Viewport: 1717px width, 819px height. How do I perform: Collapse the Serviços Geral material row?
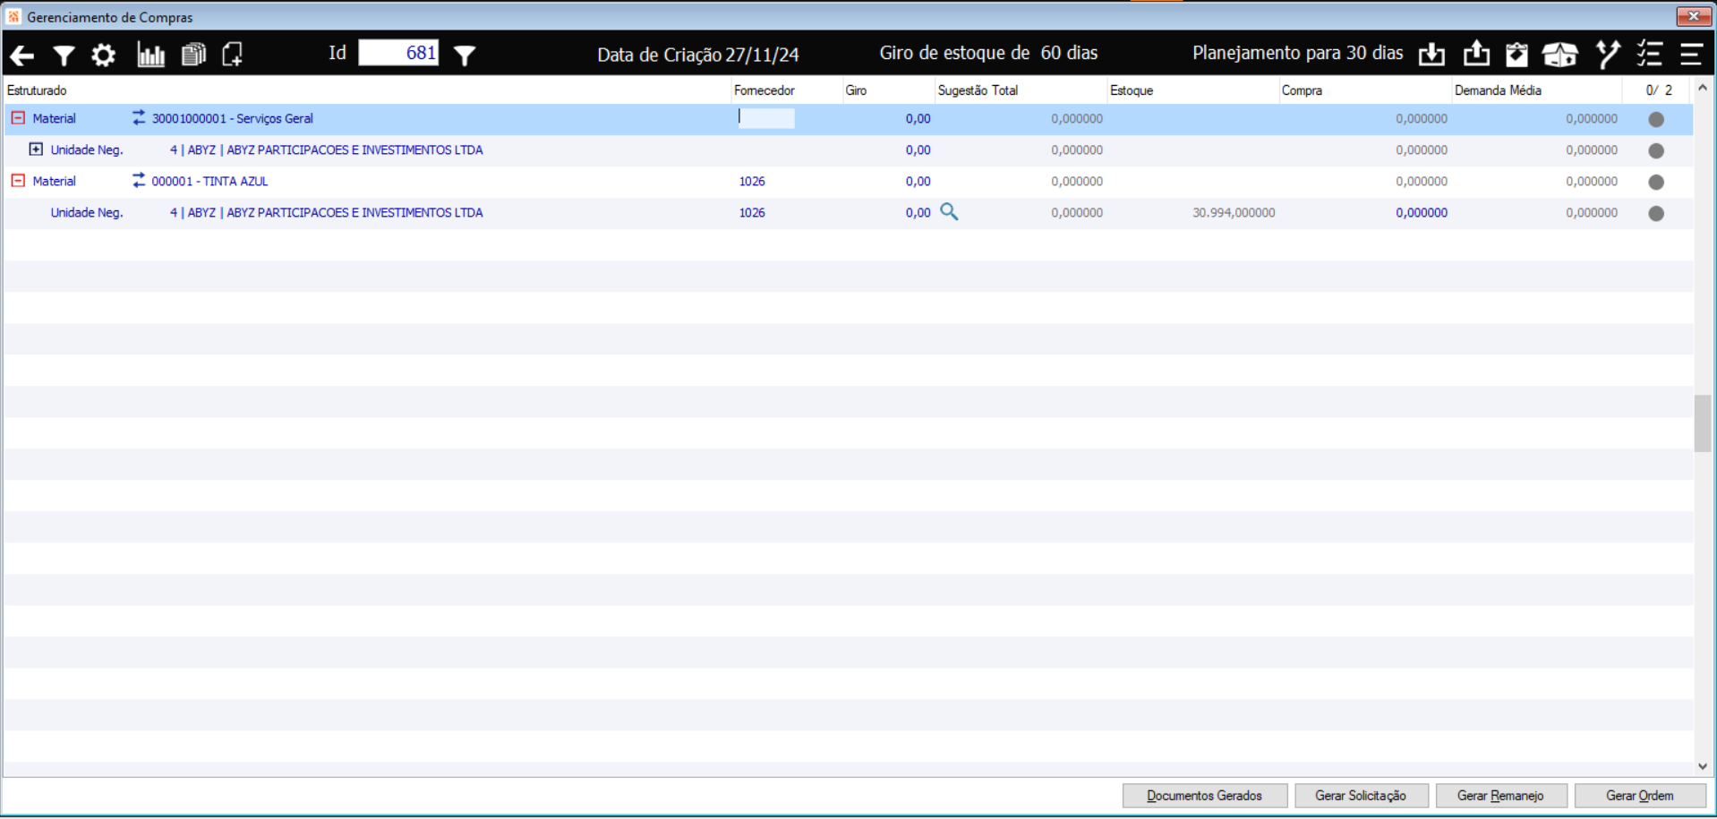coord(18,118)
